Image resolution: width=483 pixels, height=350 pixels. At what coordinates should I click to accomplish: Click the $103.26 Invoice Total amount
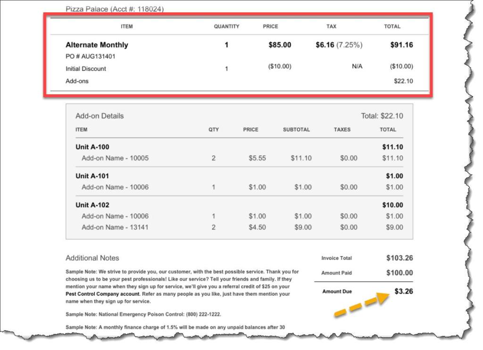click(399, 258)
